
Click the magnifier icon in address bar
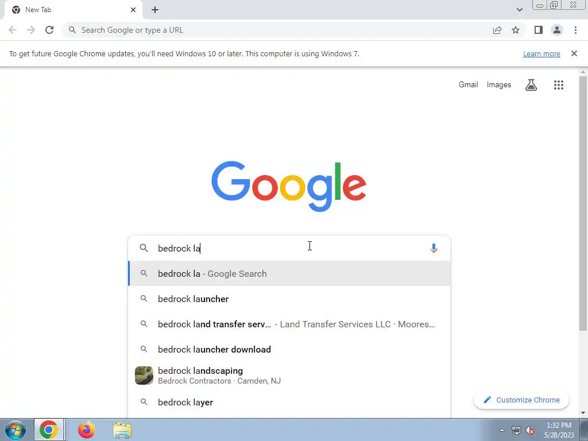[72, 30]
